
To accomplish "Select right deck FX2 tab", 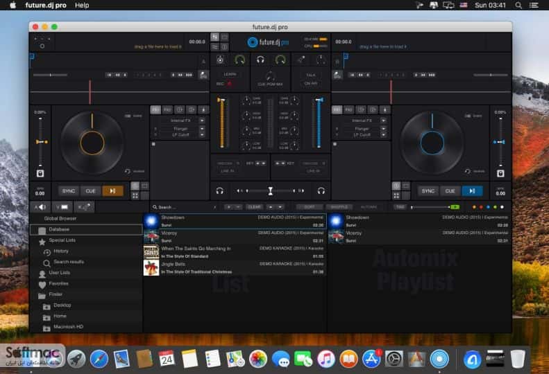I will (348, 109).
